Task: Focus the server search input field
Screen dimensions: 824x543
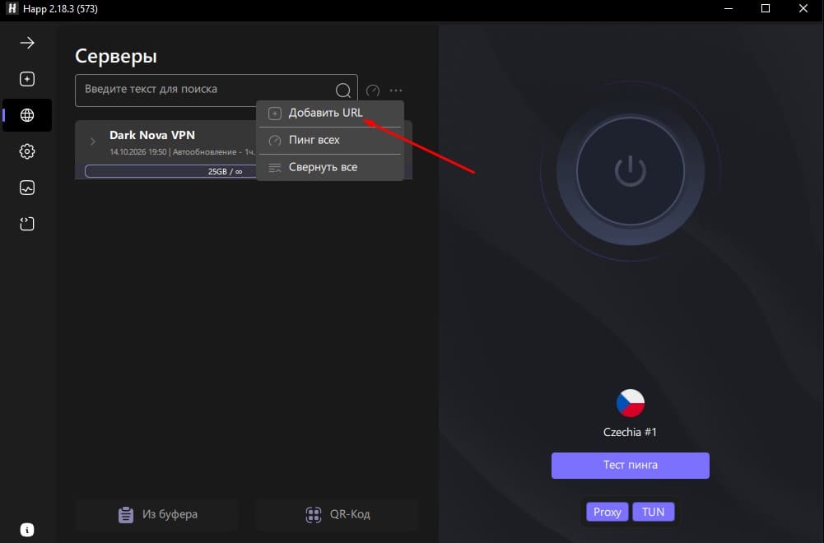Action: pos(216,90)
